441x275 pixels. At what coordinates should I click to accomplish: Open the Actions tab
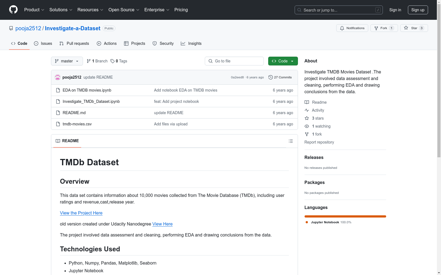coord(107,43)
